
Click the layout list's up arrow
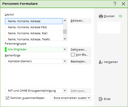pos(65,20)
